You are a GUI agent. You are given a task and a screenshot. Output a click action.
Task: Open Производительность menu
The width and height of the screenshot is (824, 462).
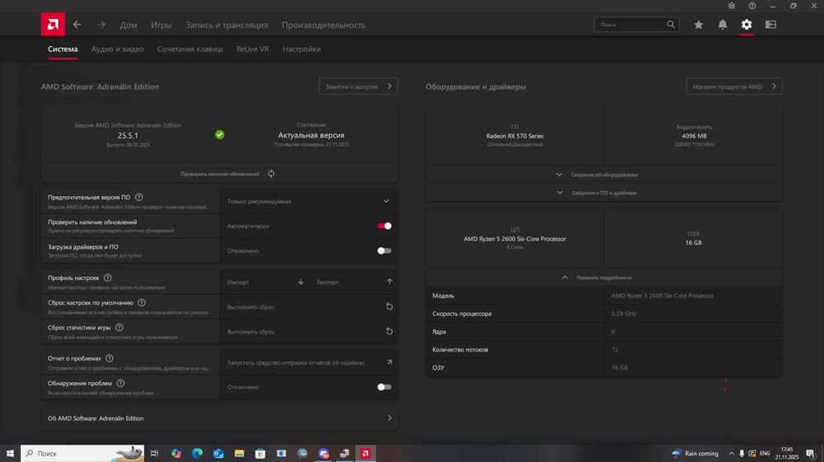coord(323,26)
